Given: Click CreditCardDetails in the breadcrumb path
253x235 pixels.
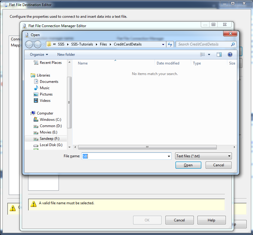Looking at the screenshot, I should 128,44.
